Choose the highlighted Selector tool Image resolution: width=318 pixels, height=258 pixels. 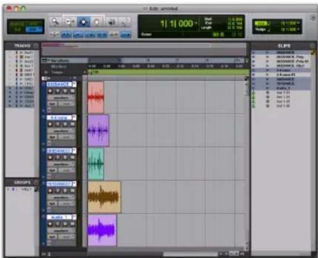pyautogui.click(x=83, y=22)
